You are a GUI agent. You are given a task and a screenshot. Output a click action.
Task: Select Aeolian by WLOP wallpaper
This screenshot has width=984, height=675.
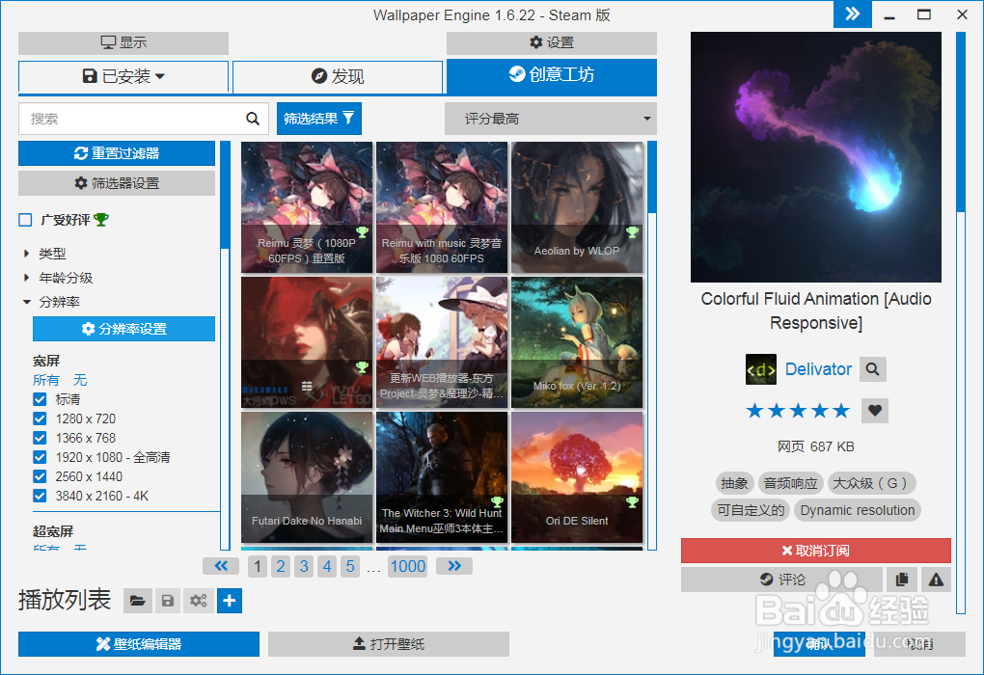577,207
